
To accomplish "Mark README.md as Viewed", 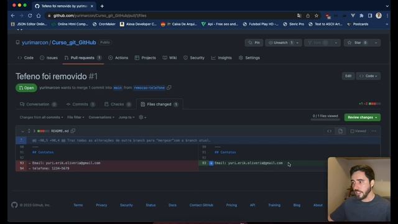I will point(358,131).
